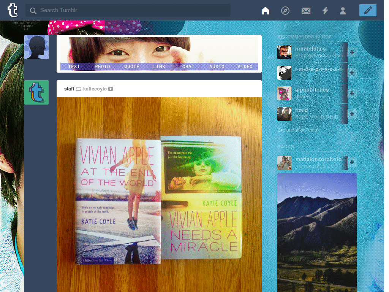Open your default silhouette avatar

tap(36, 47)
